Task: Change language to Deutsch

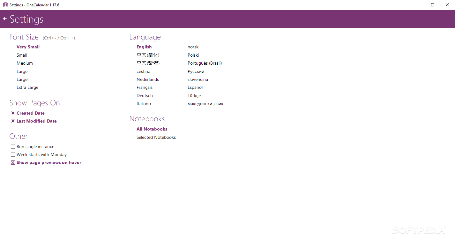Action: pos(145,96)
